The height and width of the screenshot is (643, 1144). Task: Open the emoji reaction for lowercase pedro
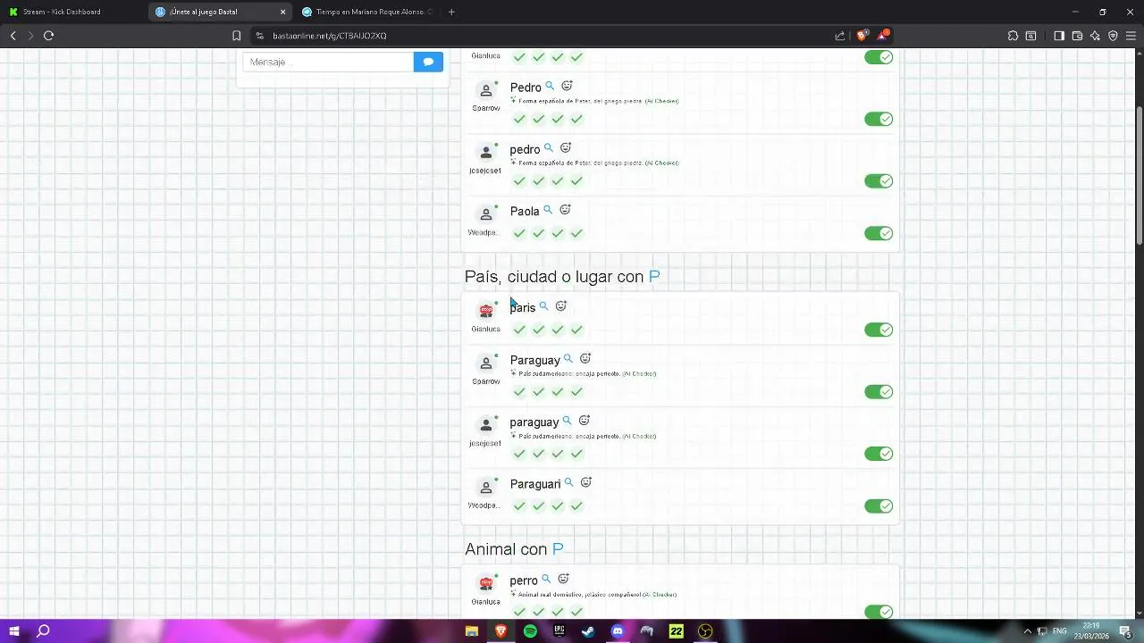click(x=565, y=148)
